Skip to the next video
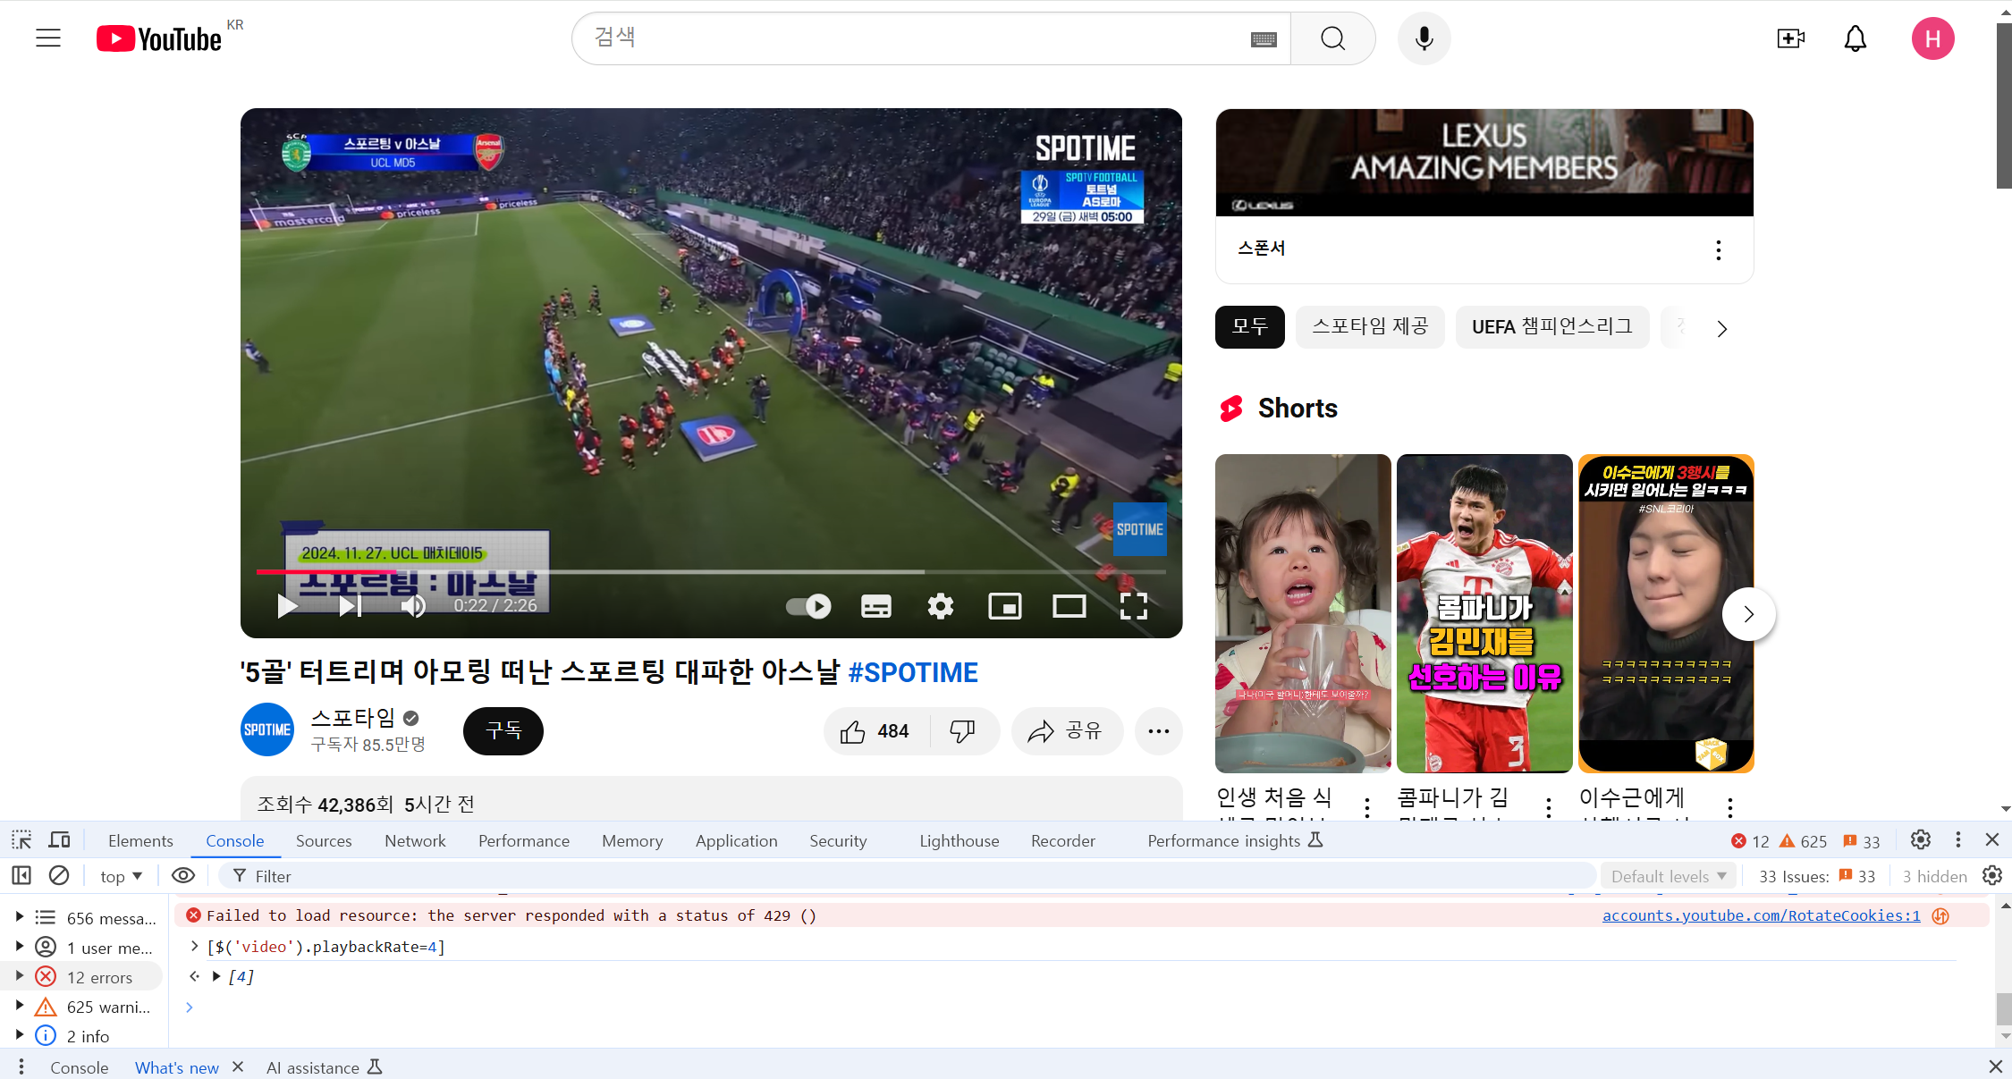This screenshot has height=1079, width=2012. pos(351,606)
